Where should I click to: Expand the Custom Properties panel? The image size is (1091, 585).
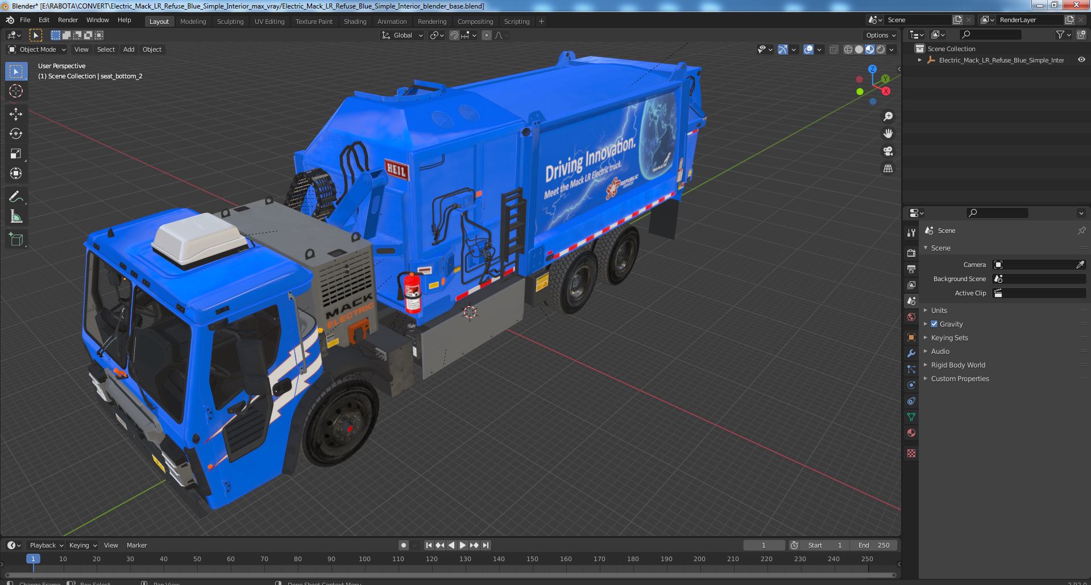[x=960, y=378]
